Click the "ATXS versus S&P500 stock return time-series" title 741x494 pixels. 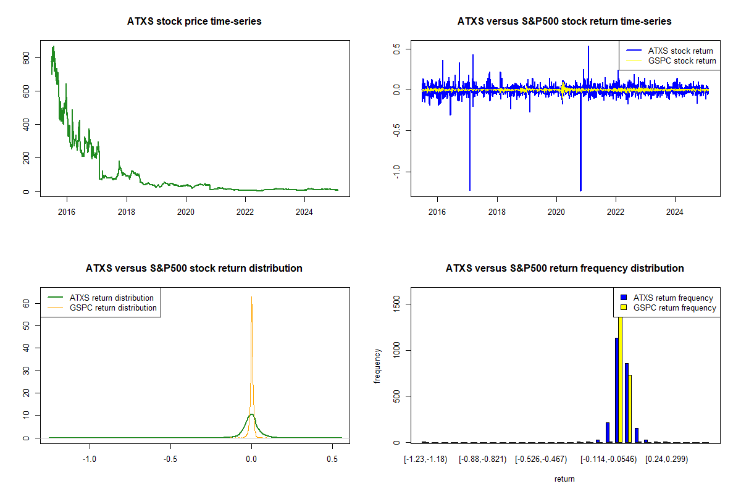564,22
